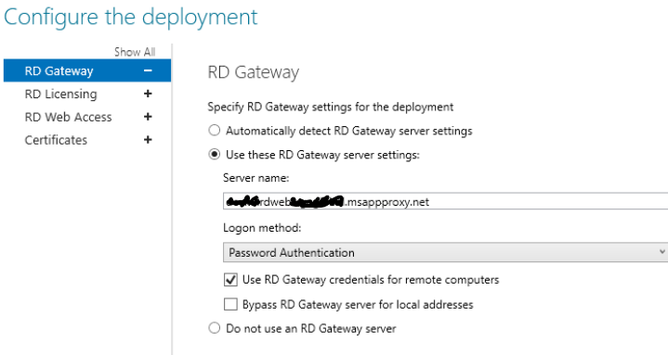Click inside the Server name field
Viewport: 668px width, 355px height.
coord(446,201)
